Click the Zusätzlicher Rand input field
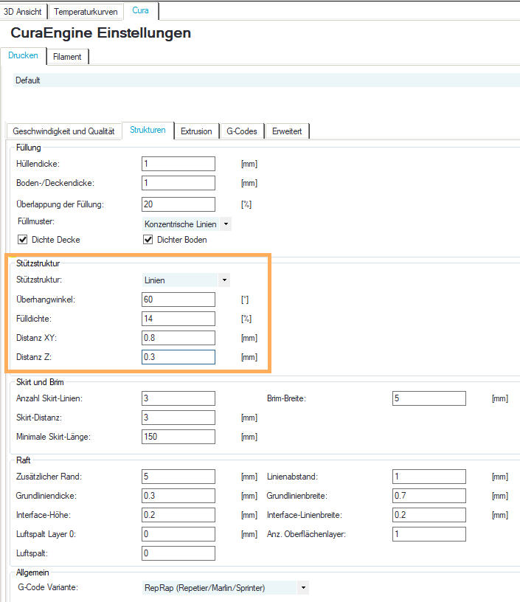This screenshot has height=602, width=520. 178,477
